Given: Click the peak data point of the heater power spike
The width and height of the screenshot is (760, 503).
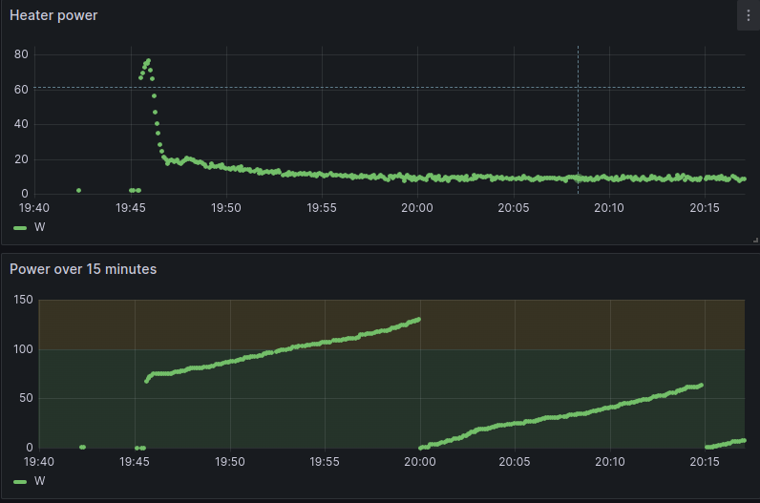Looking at the screenshot, I should pos(148,60).
